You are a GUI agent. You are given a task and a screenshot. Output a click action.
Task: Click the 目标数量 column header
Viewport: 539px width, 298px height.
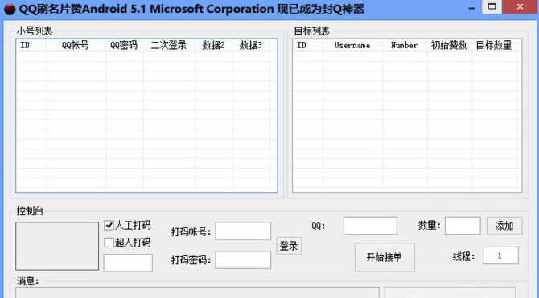(494, 45)
